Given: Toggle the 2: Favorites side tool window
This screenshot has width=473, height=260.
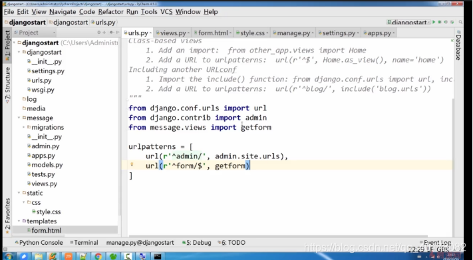Looking at the screenshot, I should [7, 215].
